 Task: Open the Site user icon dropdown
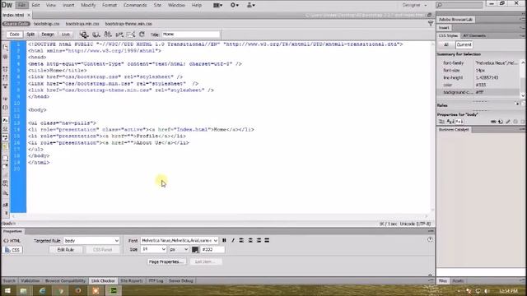tap(250, 5)
